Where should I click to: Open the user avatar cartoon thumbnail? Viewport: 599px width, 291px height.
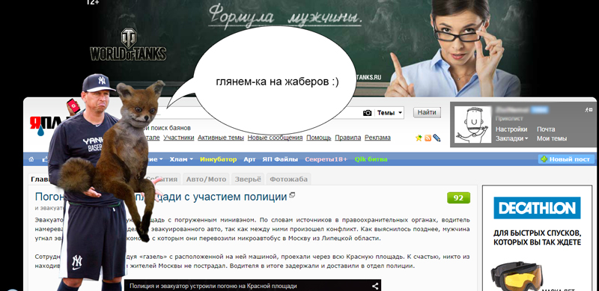pyautogui.click(x=472, y=125)
